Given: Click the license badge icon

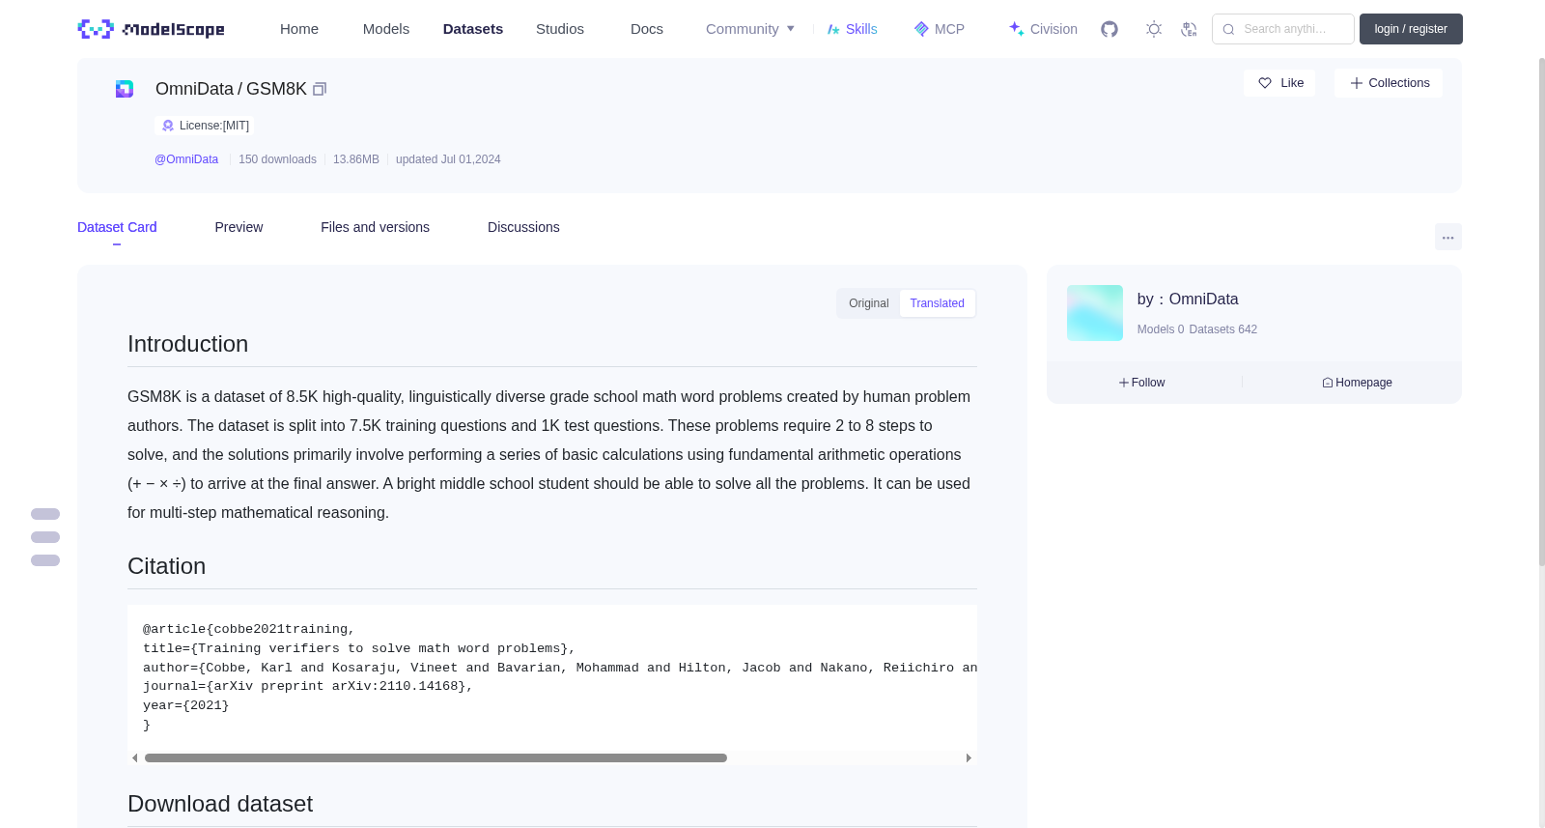Looking at the screenshot, I should [168, 126].
